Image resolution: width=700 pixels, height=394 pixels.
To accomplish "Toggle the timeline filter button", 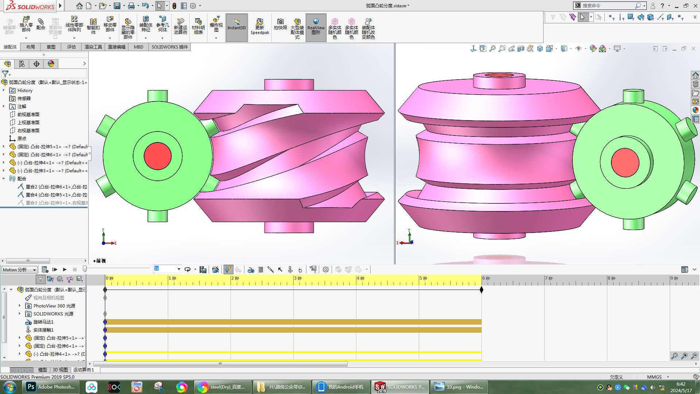I will pos(40,279).
